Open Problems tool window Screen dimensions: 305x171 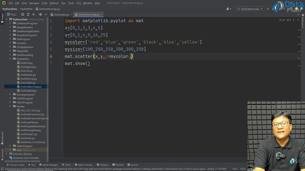coord(103,165)
